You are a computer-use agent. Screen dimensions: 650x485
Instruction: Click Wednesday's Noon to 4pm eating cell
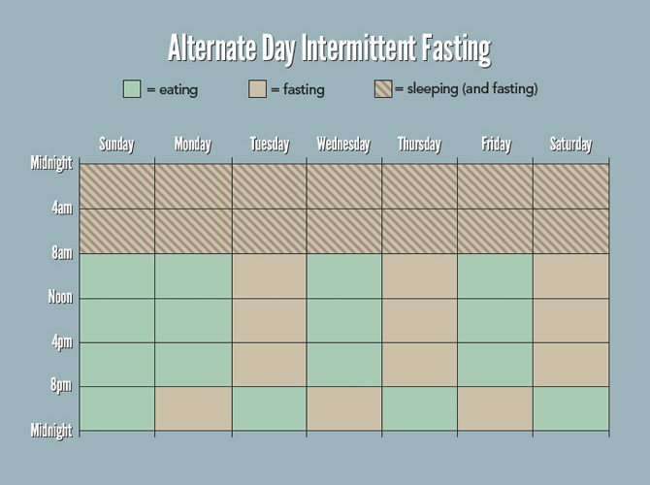(x=344, y=320)
